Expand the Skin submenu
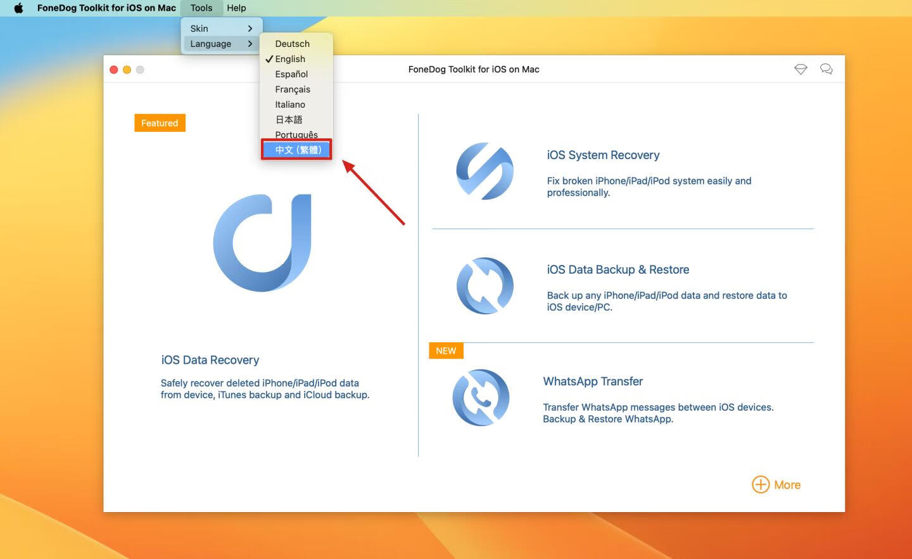The height and width of the screenshot is (559, 912). click(222, 29)
